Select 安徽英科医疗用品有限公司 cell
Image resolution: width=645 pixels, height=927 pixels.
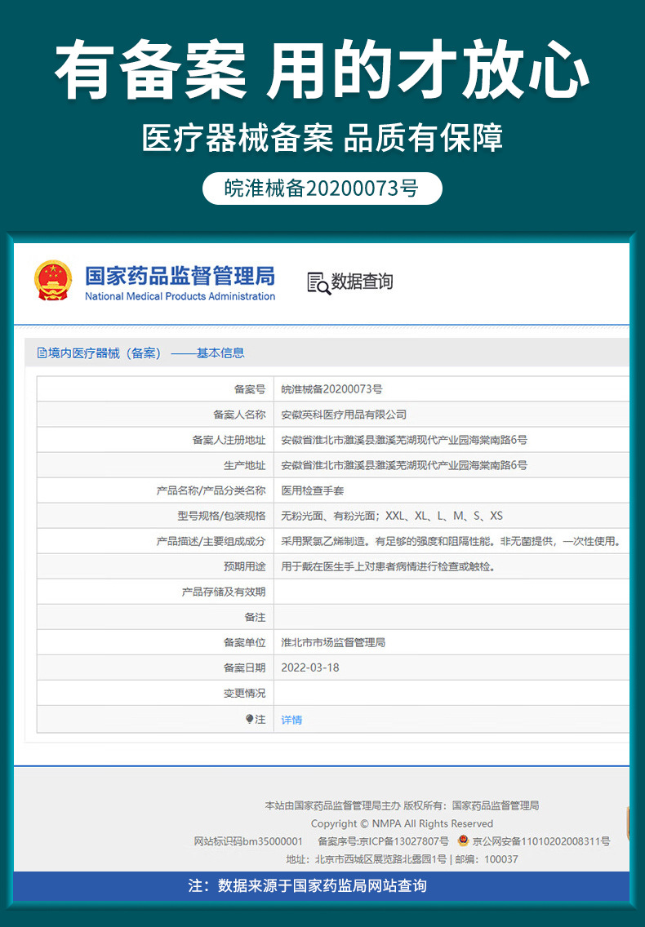451,415
